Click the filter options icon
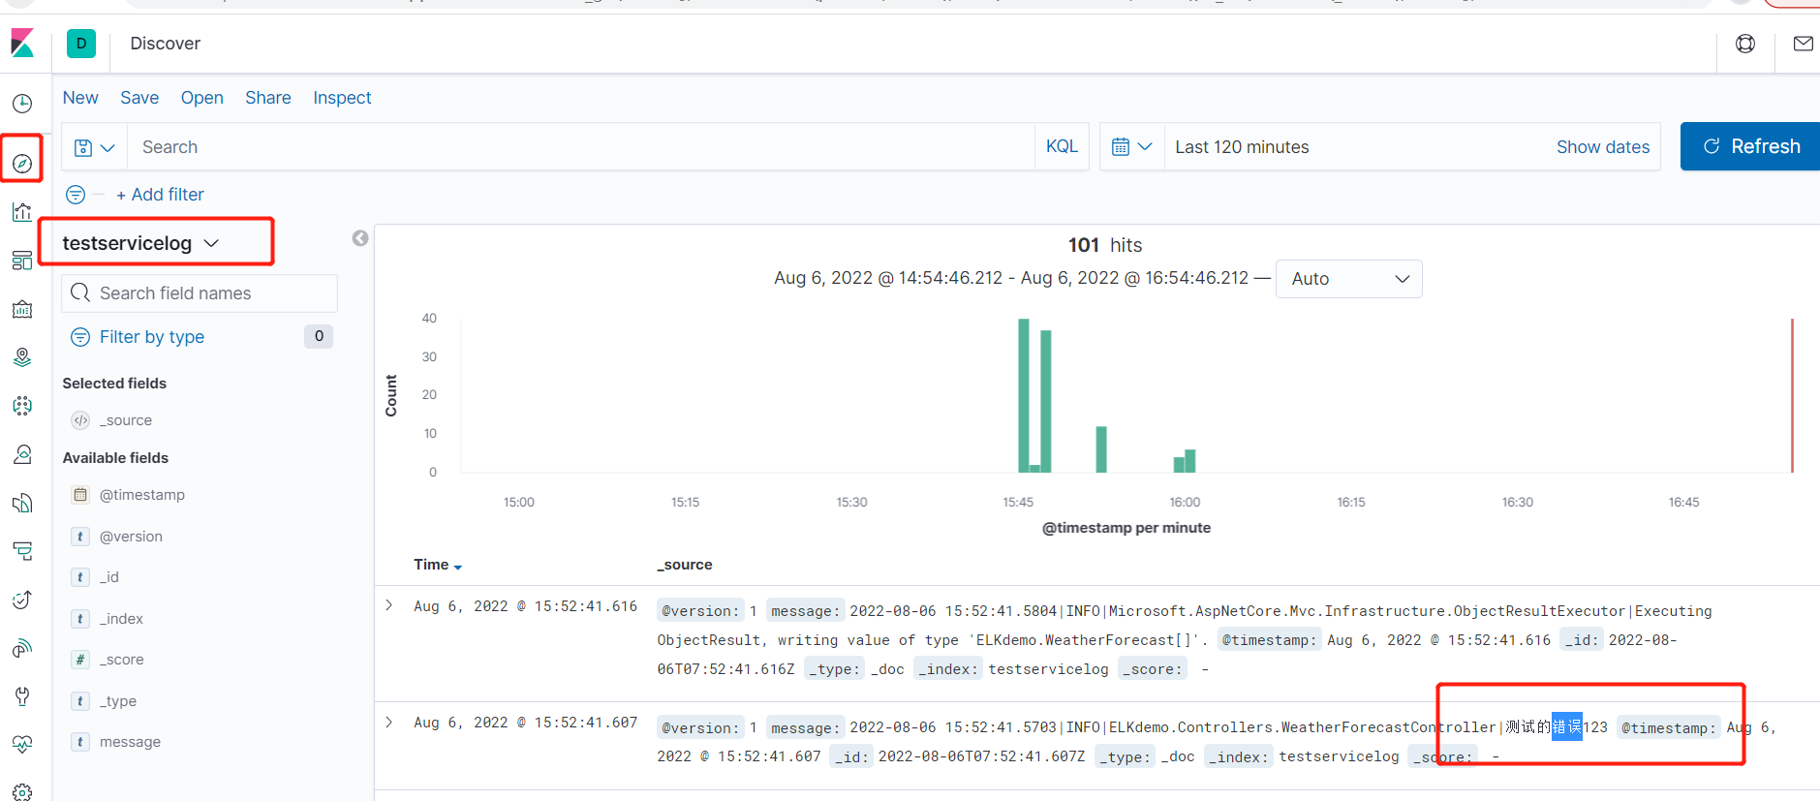This screenshot has width=1820, height=801. (x=76, y=195)
